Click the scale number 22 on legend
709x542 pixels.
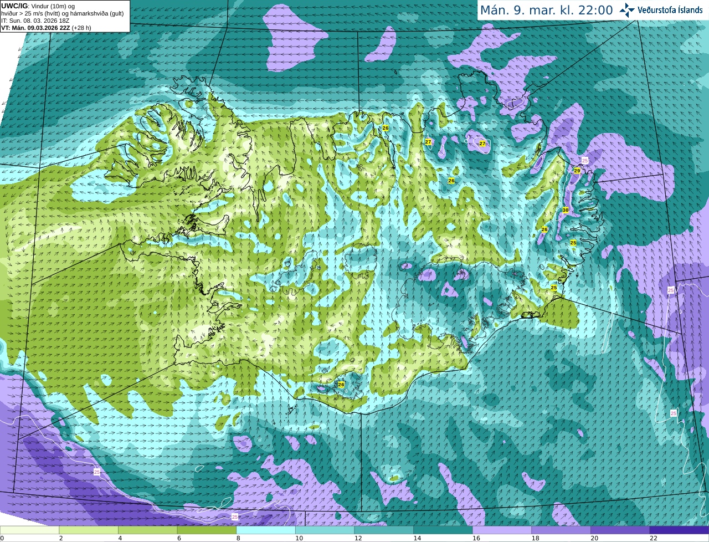pyautogui.click(x=654, y=538)
